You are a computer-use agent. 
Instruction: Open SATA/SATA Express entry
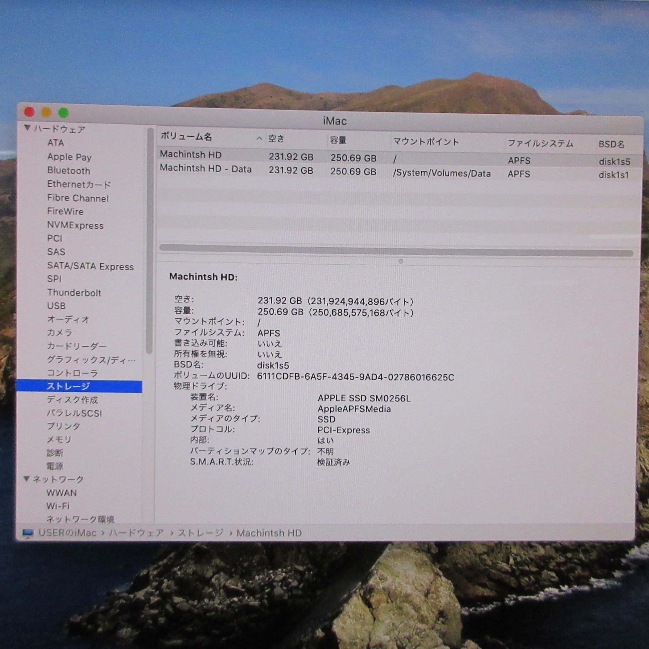pyautogui.click(x=90, y=267)
